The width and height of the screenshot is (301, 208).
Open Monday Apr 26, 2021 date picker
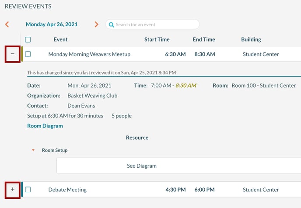coord(52,25)
